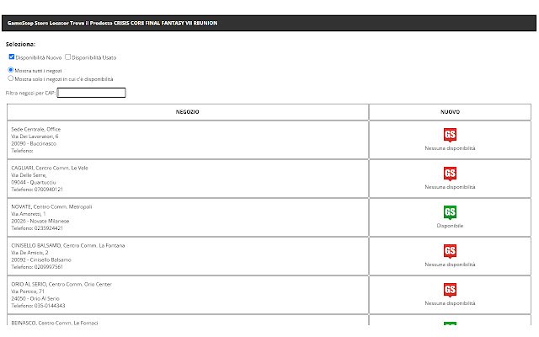Enable the Disponibilità Usato checkbox
Image resolution: width=539 pixels, height=337 pixels.
68,56
